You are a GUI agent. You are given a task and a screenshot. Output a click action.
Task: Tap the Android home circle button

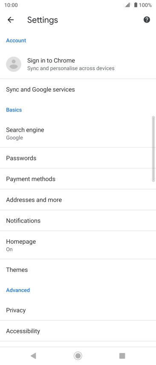pyautogui.click(x=78, y=356)
